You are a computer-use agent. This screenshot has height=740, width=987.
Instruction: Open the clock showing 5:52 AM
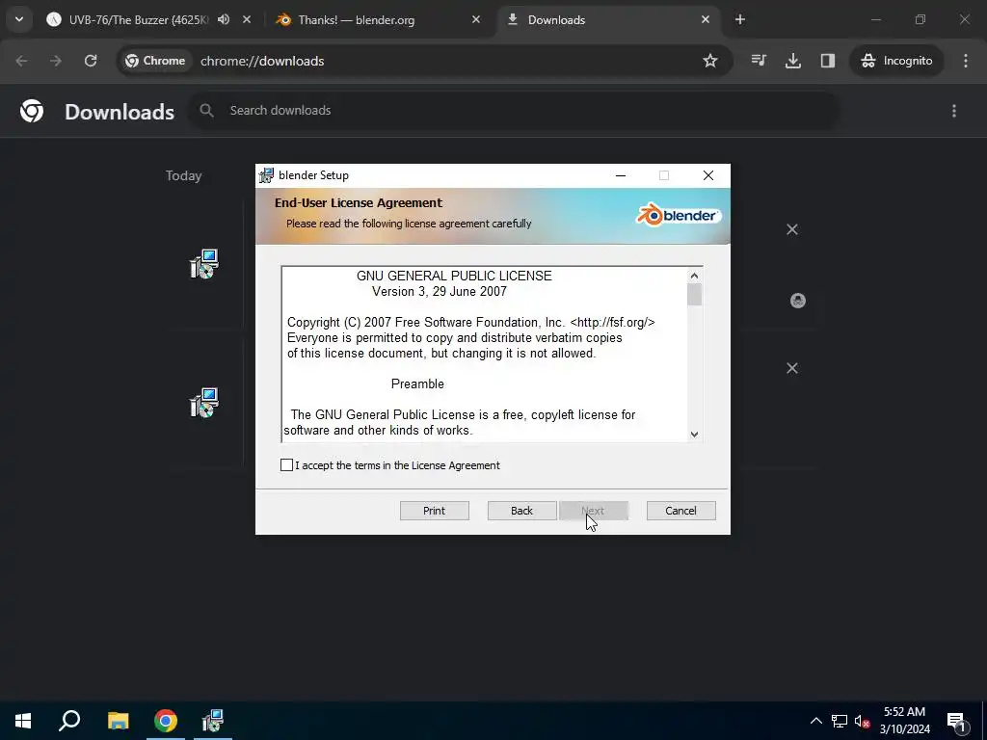[x=904, y=721]
